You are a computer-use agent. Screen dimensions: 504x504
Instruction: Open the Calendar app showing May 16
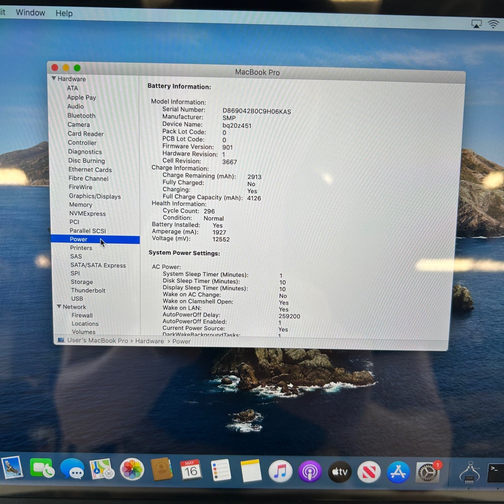click(191, 470)
